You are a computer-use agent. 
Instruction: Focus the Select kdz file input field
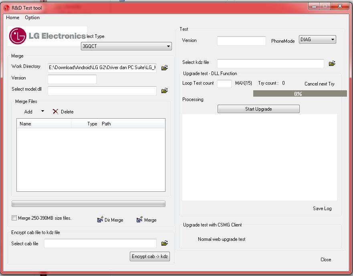(270, 64)
